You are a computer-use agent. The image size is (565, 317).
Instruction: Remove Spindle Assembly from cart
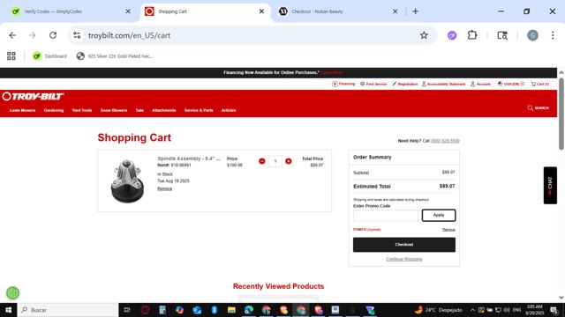(165, 188)
